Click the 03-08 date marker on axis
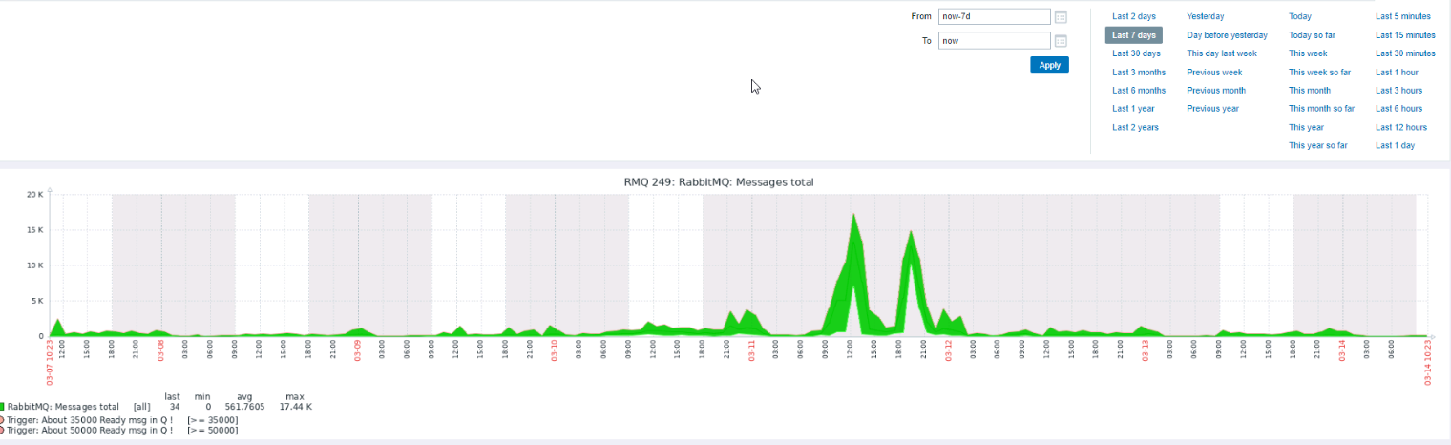This screenshot has width=1451, height=445. point(161,351)
